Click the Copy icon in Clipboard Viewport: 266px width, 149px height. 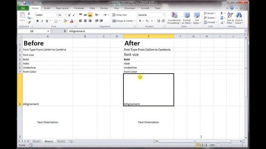29,18
